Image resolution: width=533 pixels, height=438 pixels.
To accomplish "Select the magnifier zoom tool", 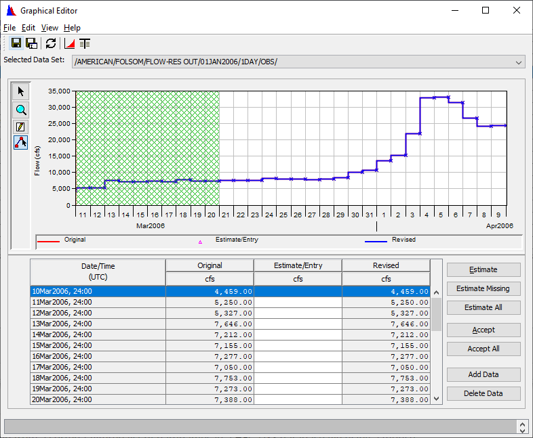I will [x=20, y=110].
